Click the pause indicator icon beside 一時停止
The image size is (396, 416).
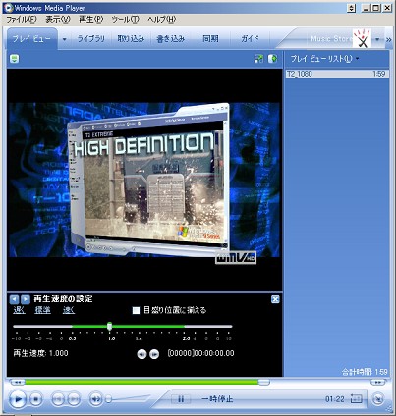180,399
